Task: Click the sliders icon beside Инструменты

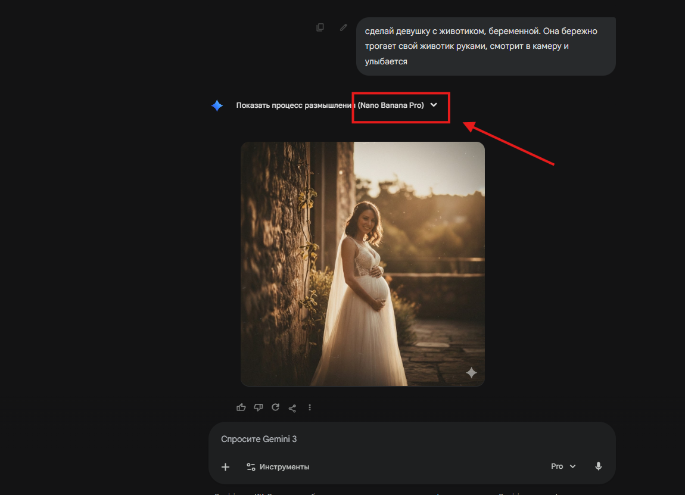Action: (x=251, y=467)
